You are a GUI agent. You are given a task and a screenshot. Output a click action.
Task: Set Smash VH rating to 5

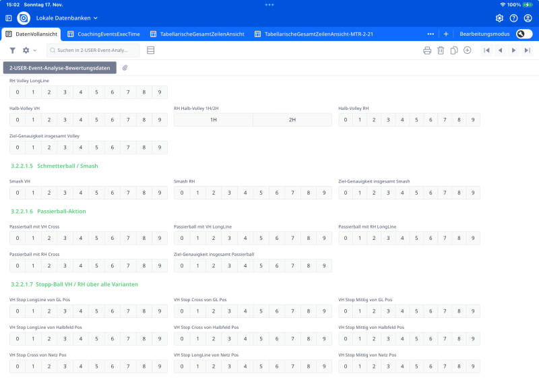tap(96, 193)
